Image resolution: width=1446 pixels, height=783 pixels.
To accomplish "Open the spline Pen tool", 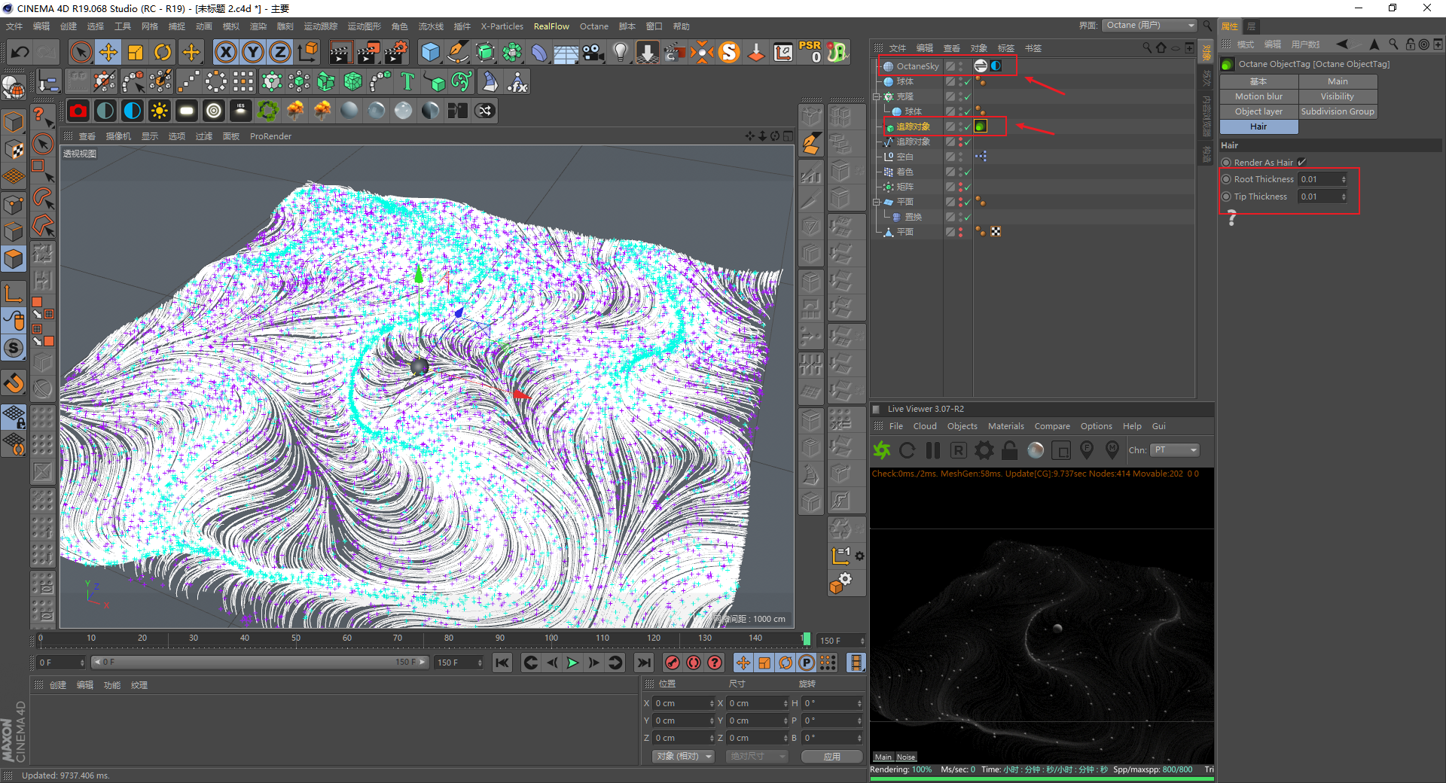I will (457, 52).
